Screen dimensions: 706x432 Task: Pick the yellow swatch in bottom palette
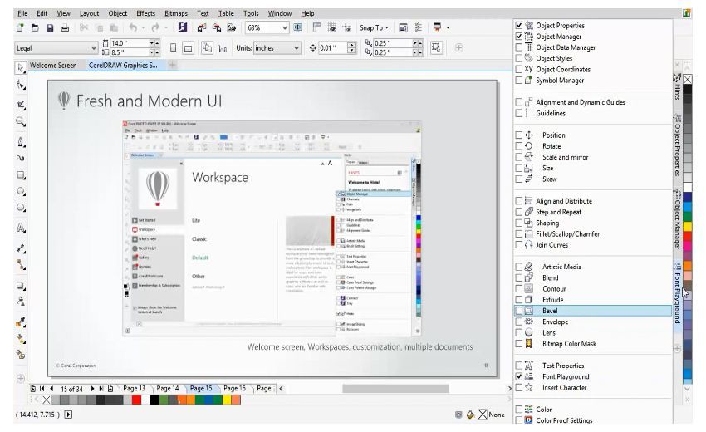(227, 400)
